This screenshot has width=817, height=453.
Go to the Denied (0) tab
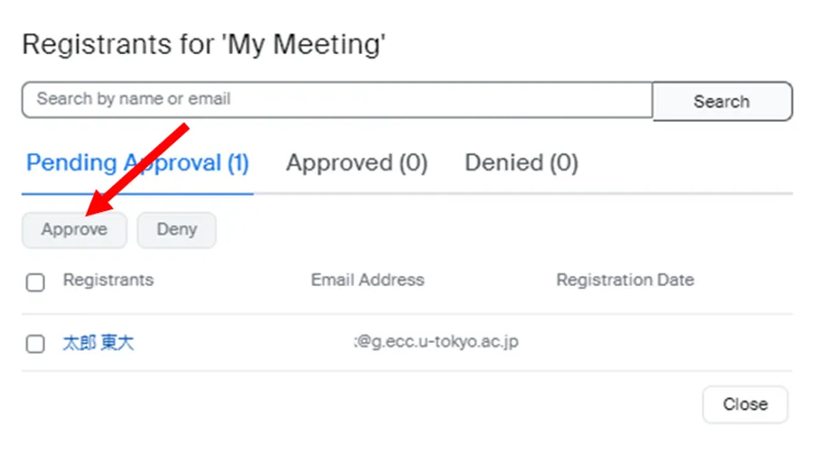coord(521,163)
